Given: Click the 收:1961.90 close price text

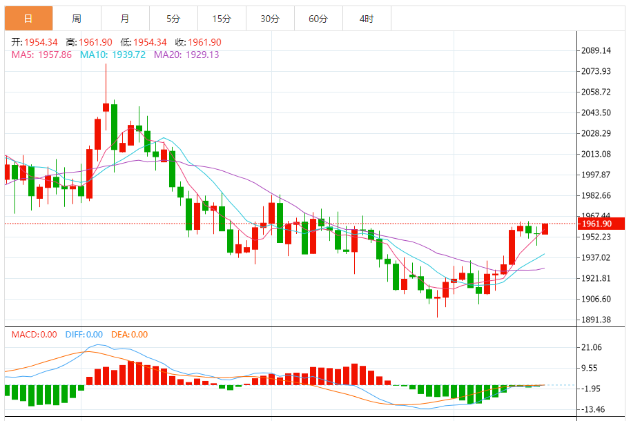Looking at the screenshot, I should click(x=198, y=42).
